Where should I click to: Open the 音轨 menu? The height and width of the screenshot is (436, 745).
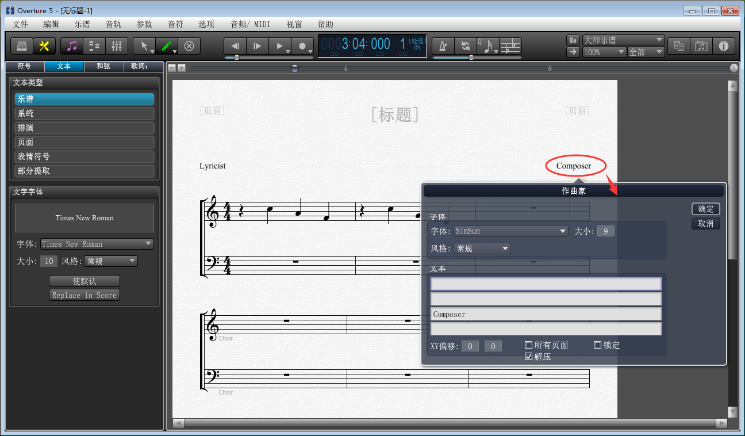coord(113,24)
